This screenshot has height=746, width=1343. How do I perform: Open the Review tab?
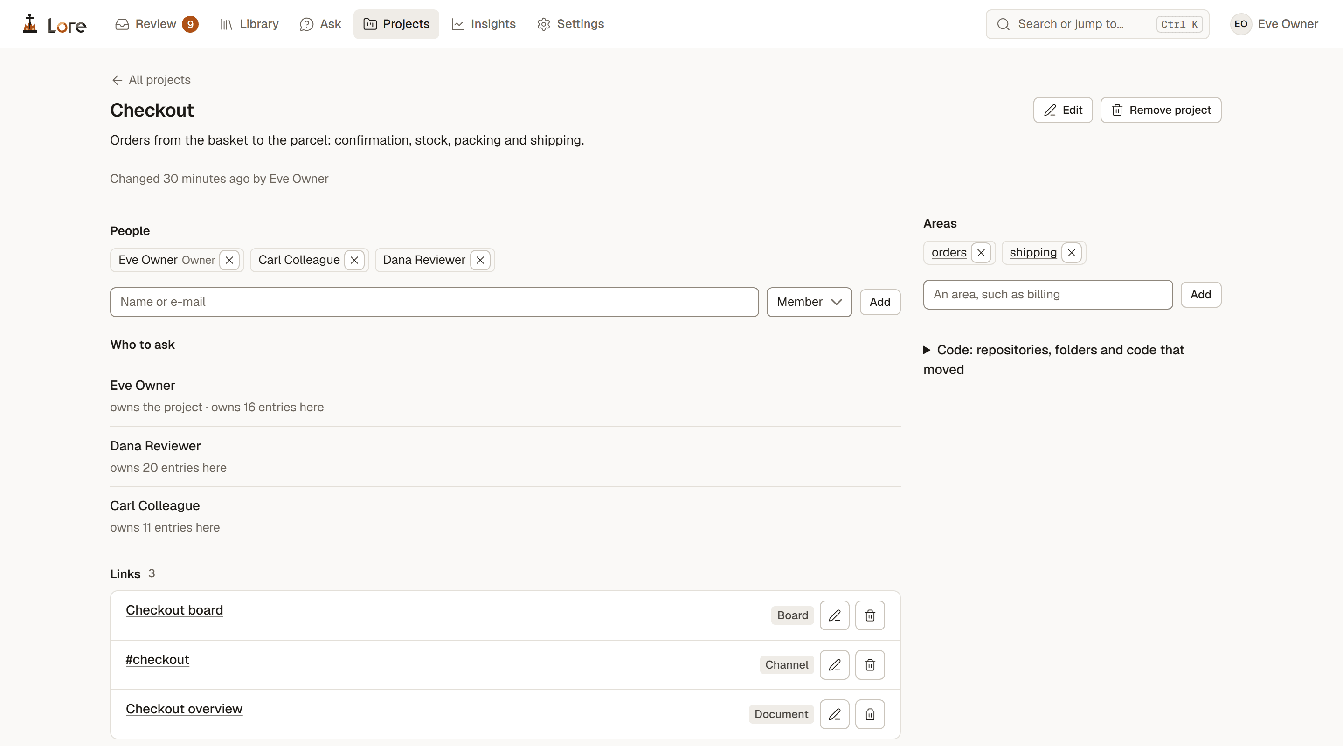[x=156, y=24]
